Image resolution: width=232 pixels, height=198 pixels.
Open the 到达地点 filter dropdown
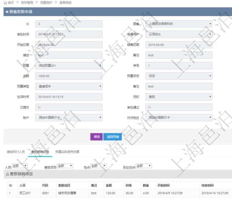144,166
